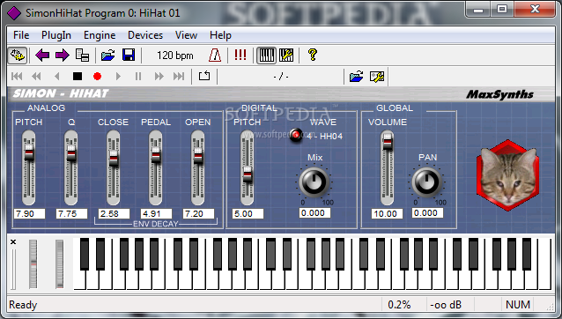Start recording with red circle button

pos(97,76)
